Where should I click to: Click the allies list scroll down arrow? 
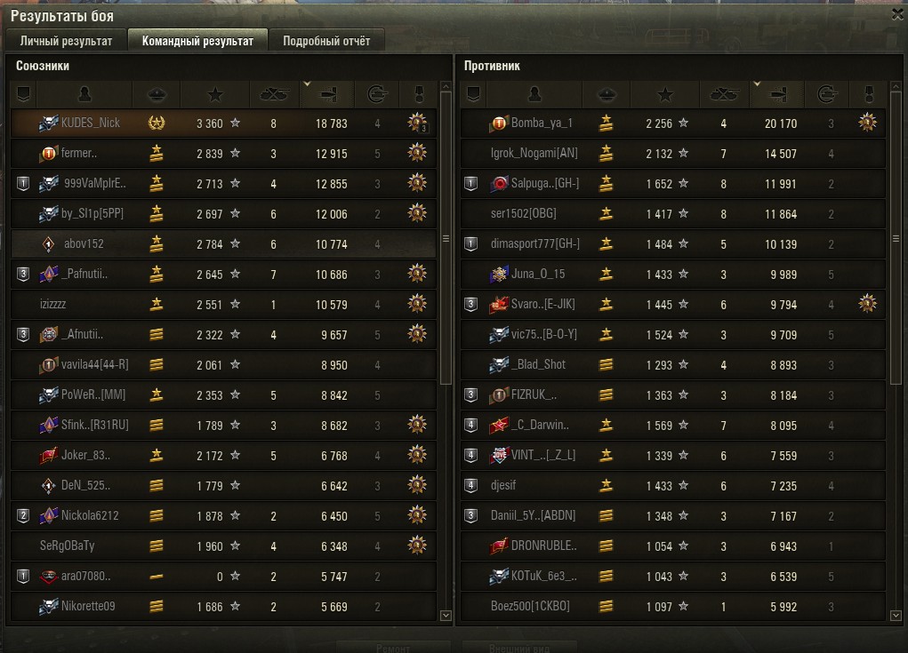click(446, 616)
